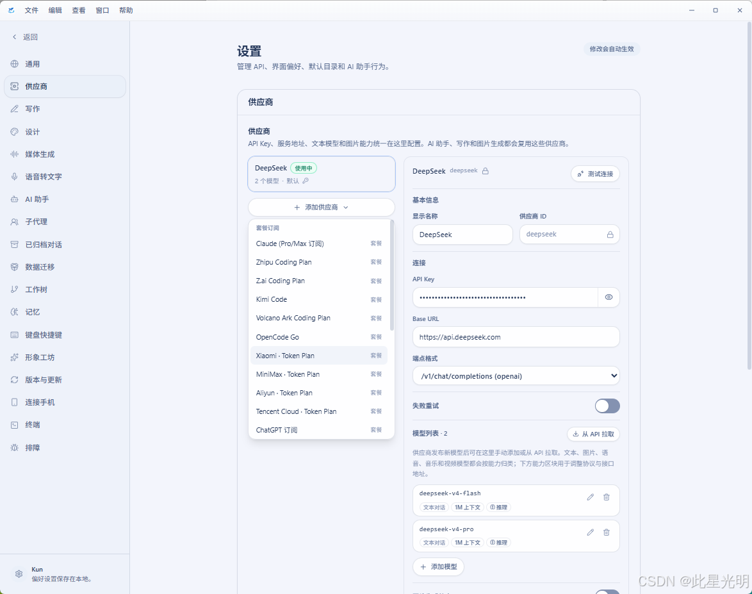
Task: Edit deepseek-v4-pro model with pencil icon
Action: pyautogui.click(x=591, y=532)
